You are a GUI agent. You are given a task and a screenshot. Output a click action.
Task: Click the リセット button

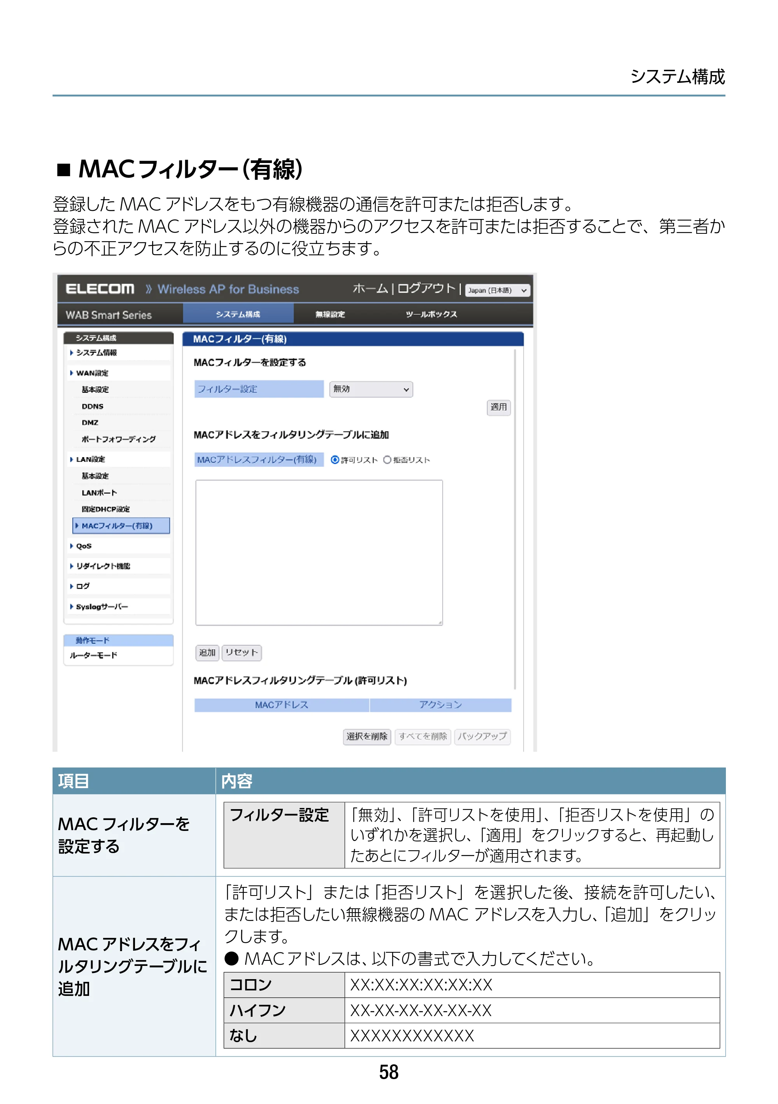coord(242,652)
